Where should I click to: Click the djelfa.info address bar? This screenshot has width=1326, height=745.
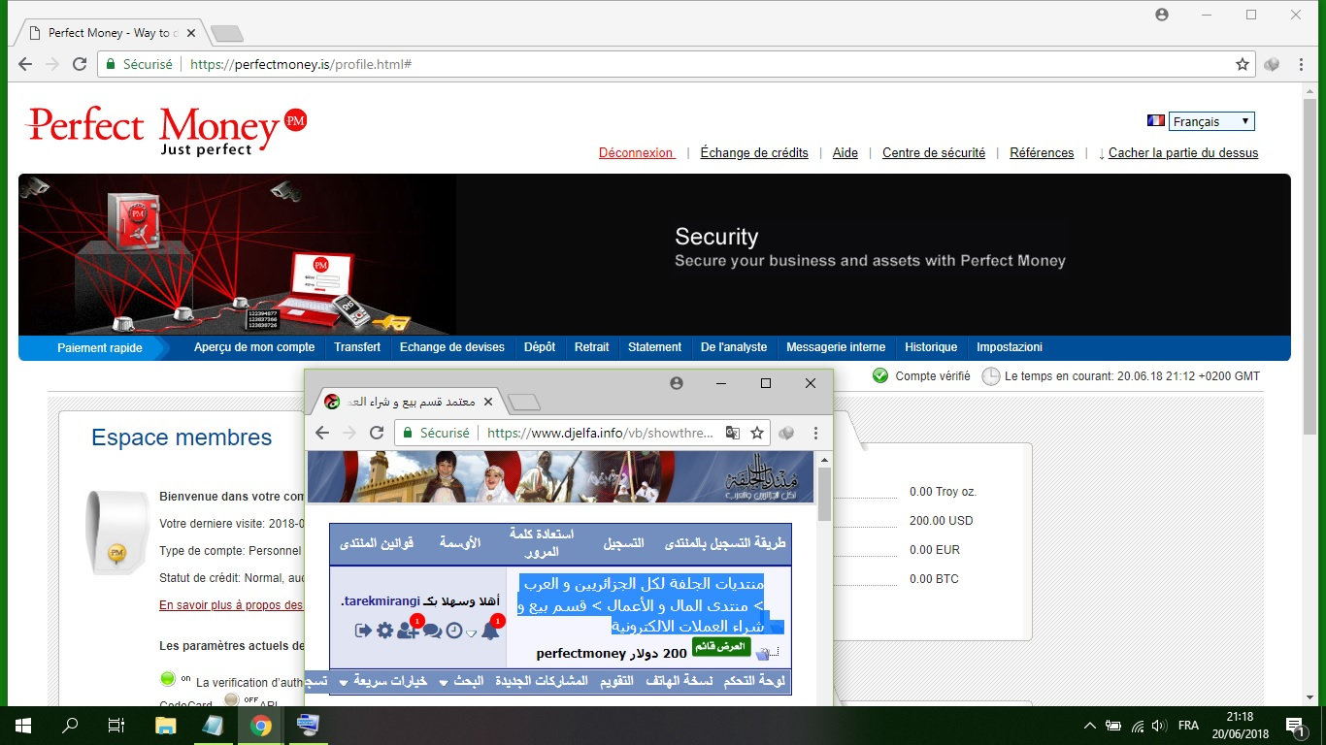pyautogui.click(x=581, y=433)
